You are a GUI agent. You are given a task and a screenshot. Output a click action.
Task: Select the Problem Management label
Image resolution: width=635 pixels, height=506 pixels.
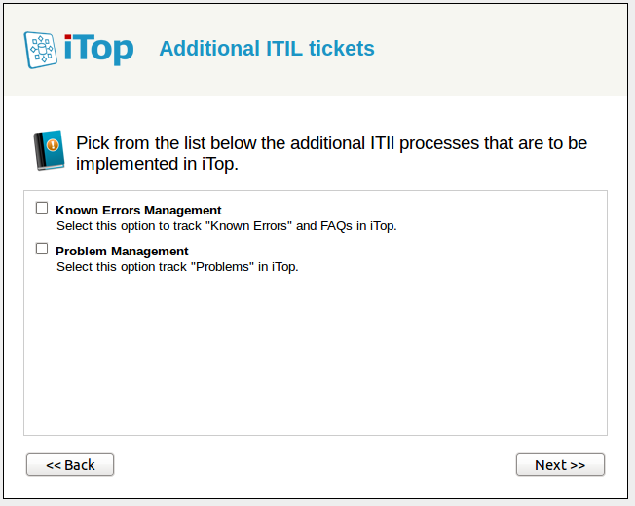[x=122, y=251]
